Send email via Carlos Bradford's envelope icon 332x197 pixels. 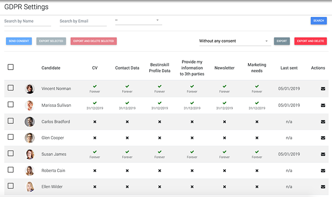323,122
